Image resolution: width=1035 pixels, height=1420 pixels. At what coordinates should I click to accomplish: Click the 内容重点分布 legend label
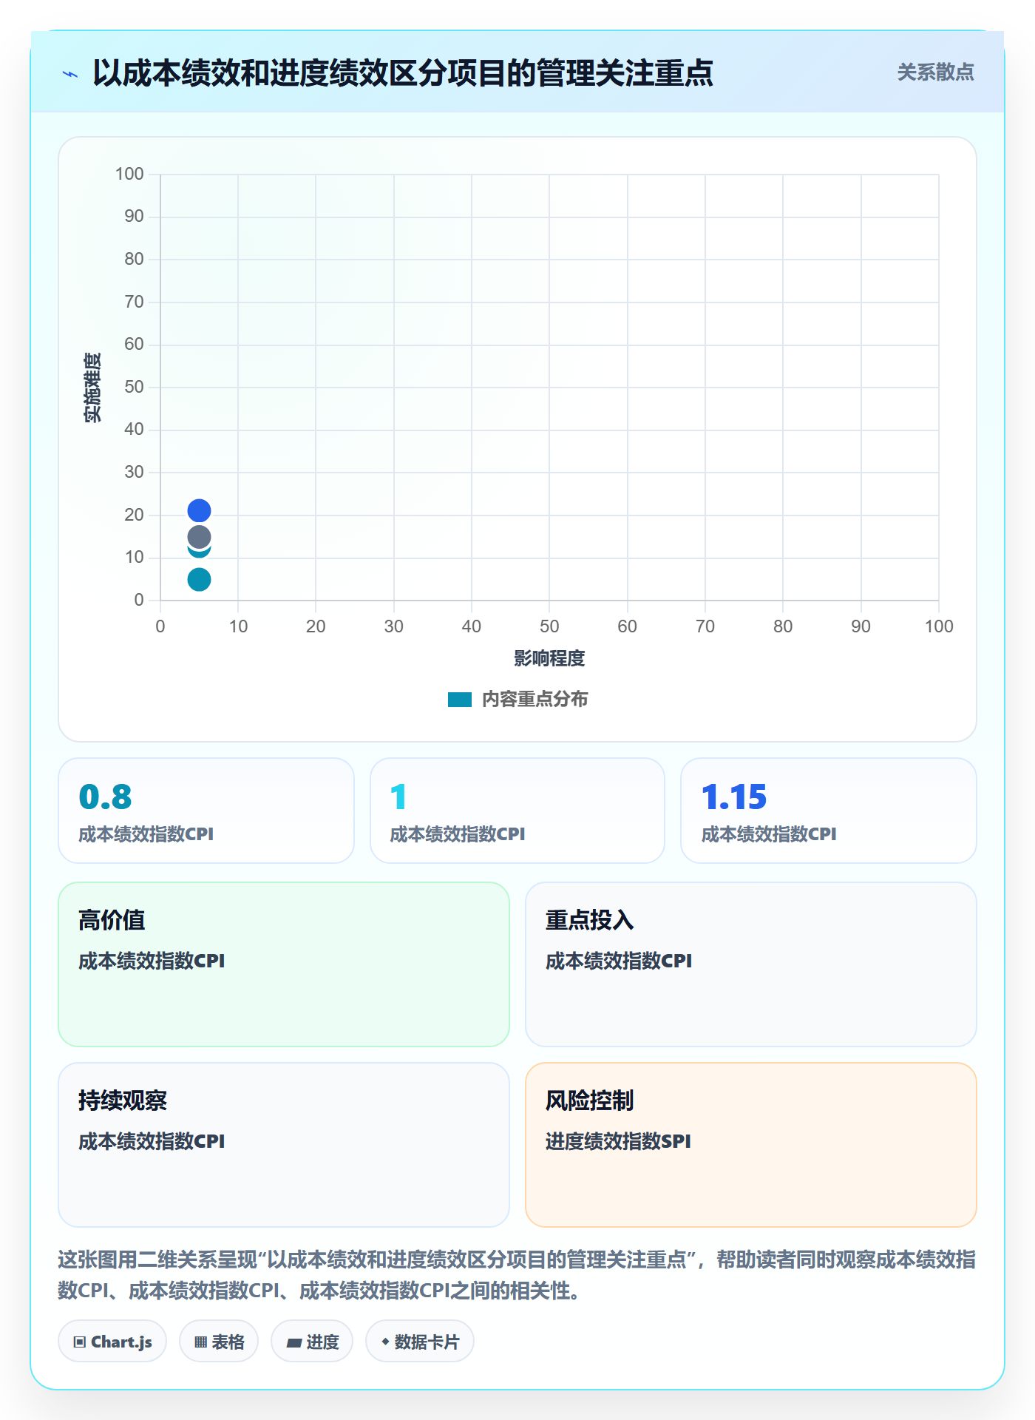click(535, 700)
